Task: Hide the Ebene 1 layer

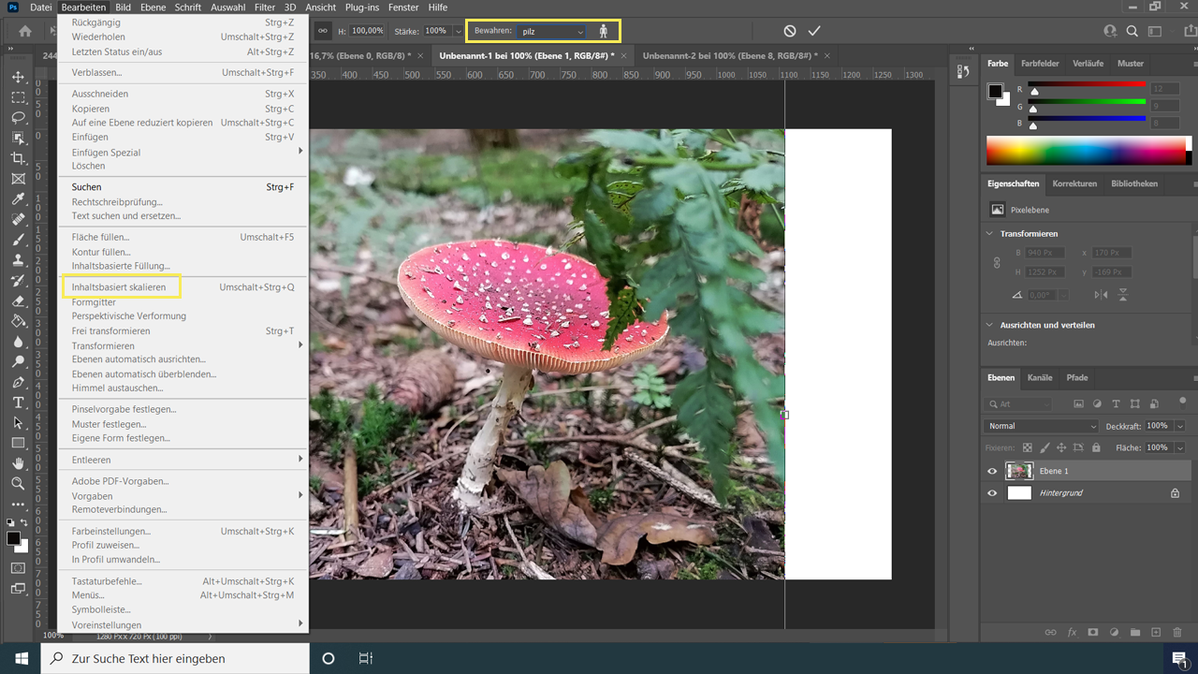Action: [991, 471]
